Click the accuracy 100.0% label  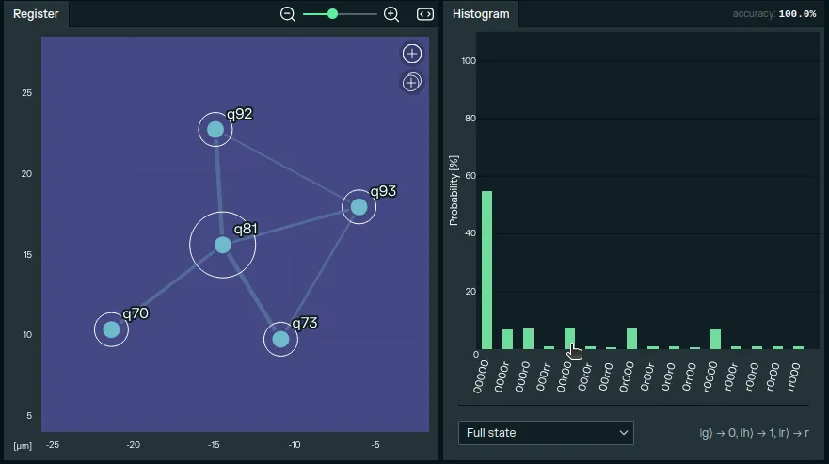coord(774,14)
